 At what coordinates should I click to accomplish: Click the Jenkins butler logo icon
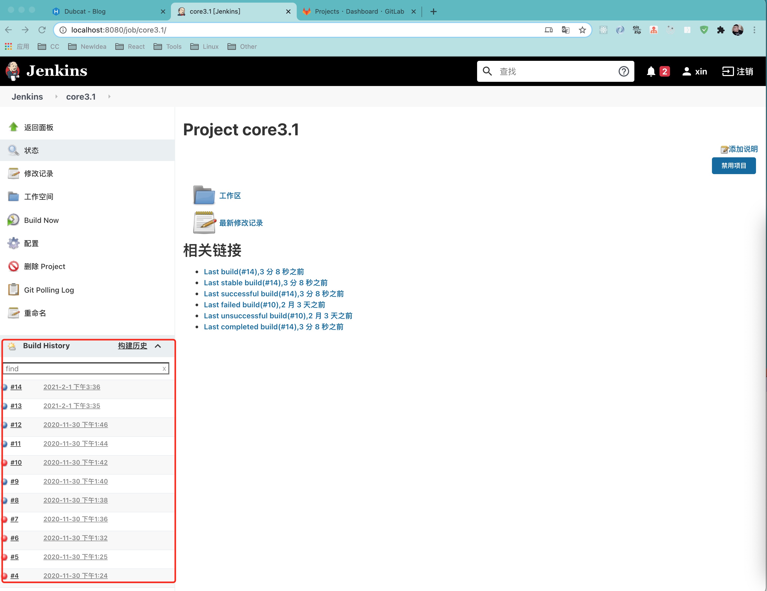pos(13,71)
